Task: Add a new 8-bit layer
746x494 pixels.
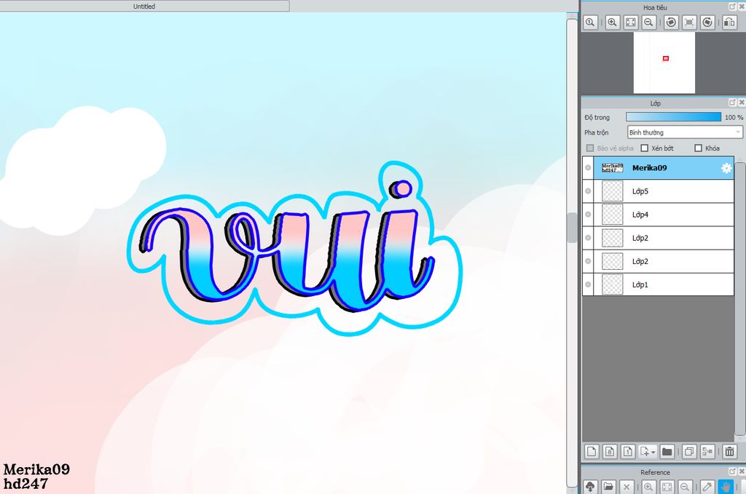Action: pyautogui.click(x=610, y=451)
